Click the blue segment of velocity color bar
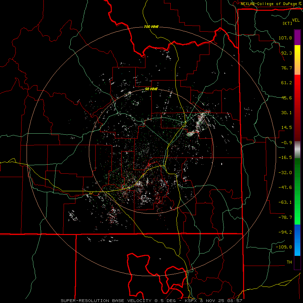Image resolution: width=303 pixels, height=303 pixels. (297, 240)
